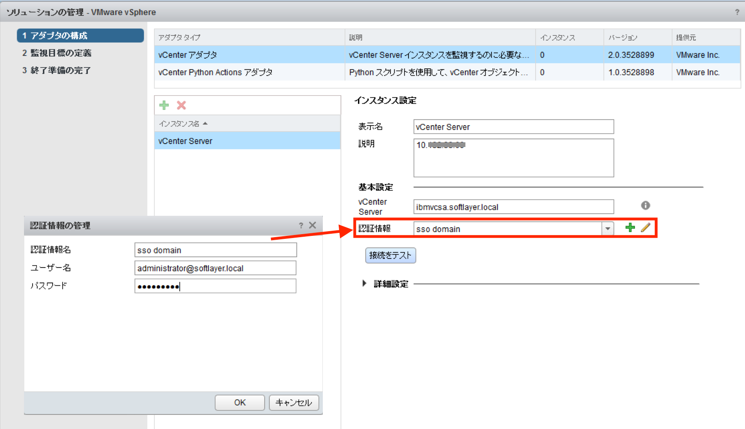Image resolution: width=745 pixels, height=429 pixels.
Task: Click the パスワード input field
Action: [x=215, y=286]
